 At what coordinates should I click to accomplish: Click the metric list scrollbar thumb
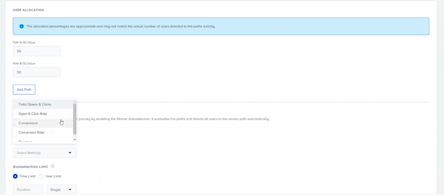[75, 119]
